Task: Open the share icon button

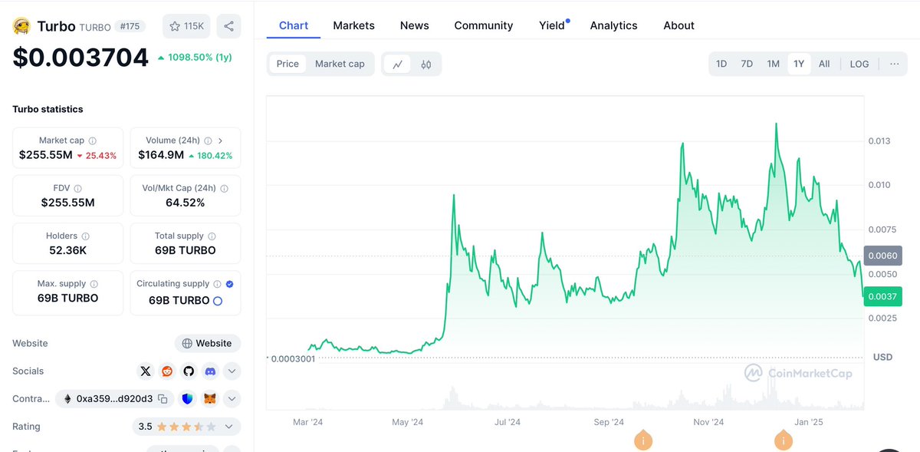Action: coord(228,26)
